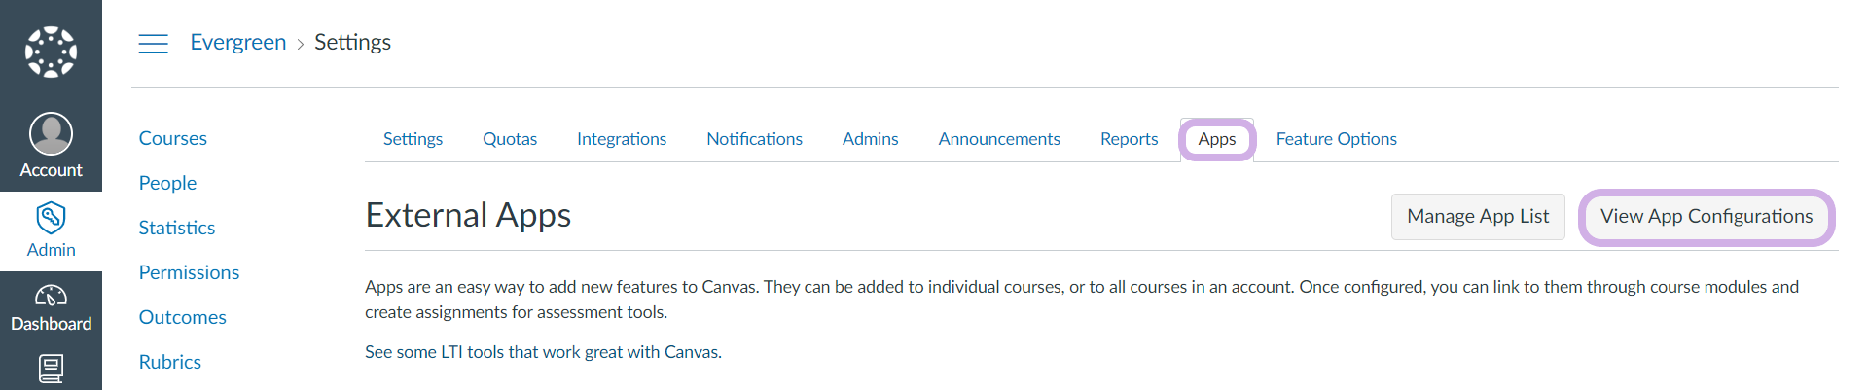Image resolution: width=1868 pixels, height=390 pixels.
Task: Open Permissions in the sidebar
Action: pos(189,272)
